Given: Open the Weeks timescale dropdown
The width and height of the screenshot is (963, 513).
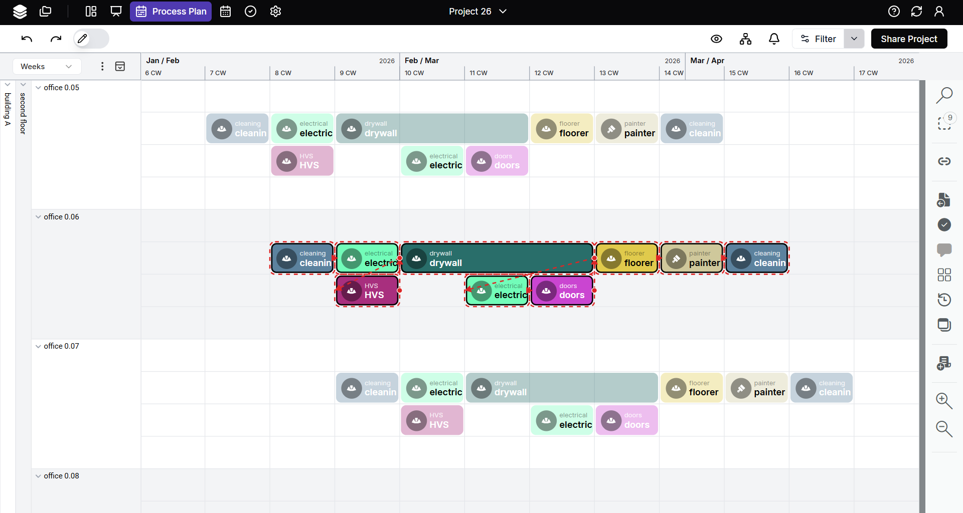Looking at the screenshot, I should coord(46,67).
